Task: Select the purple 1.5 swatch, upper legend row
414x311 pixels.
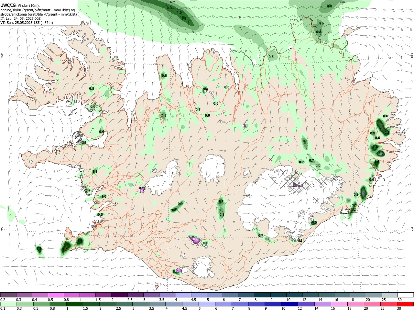Action: coord(103,295)
